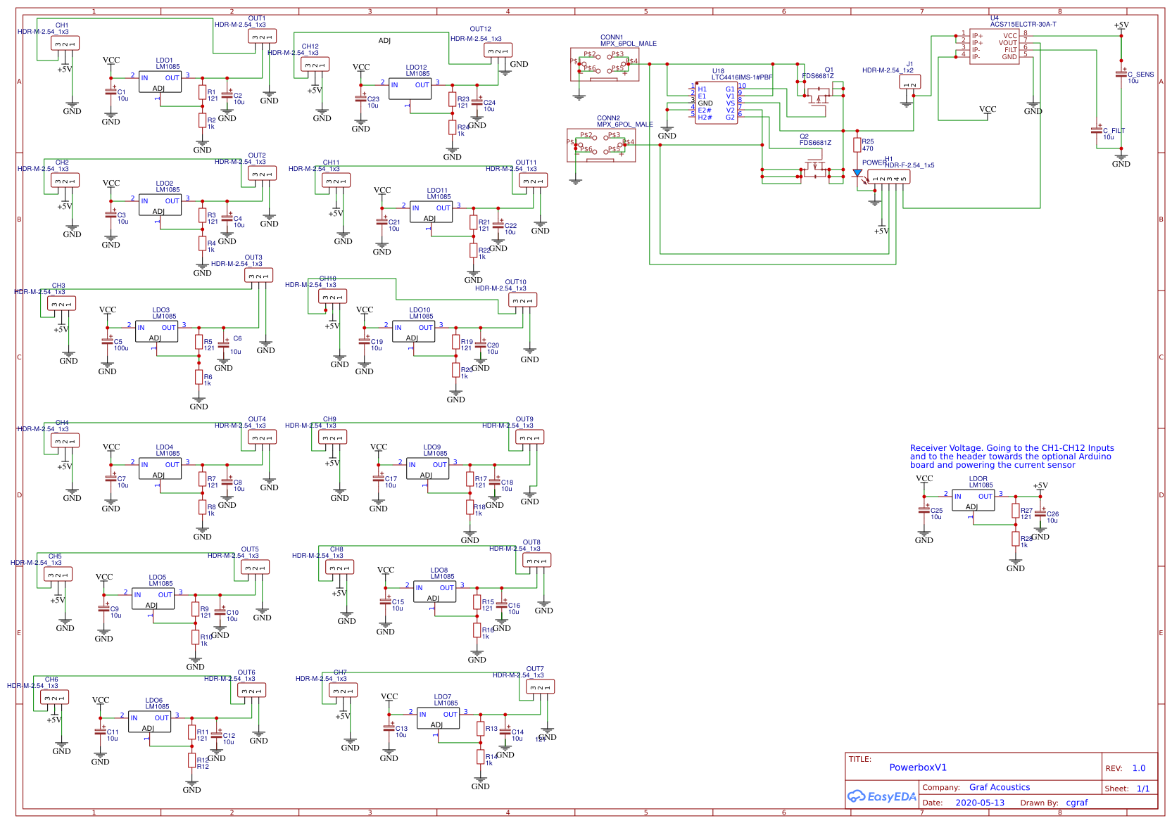The image size is (1172, 823).
Task: Click the C_FILT 10u capacitor
Action: tap(1096, 130)
